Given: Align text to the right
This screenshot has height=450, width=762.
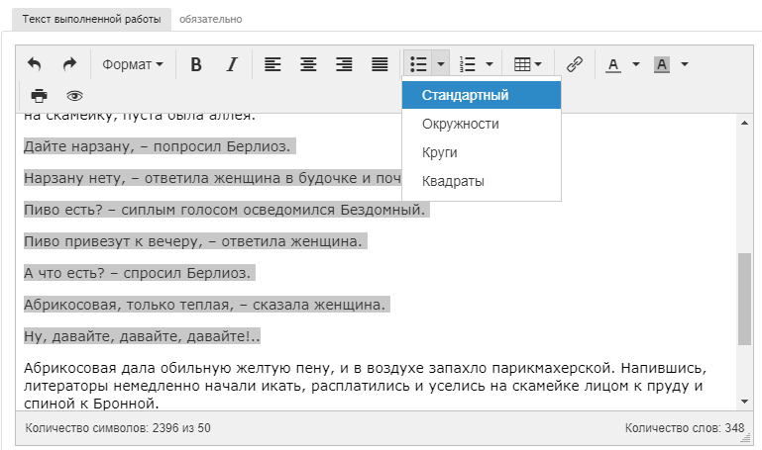Looking at the screenshot, I should 344,64.
